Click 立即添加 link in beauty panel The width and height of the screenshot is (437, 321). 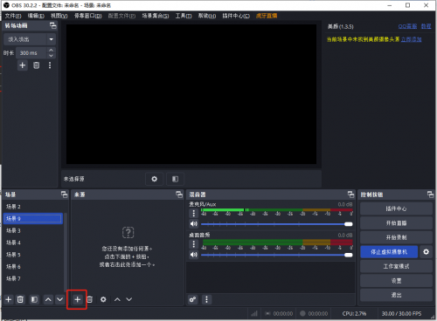point(411,39)
